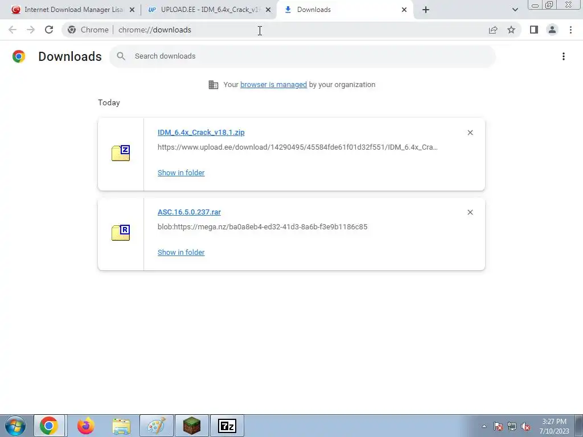
Task: Click the browser forward arrow
Action: (x=31, y=30)
